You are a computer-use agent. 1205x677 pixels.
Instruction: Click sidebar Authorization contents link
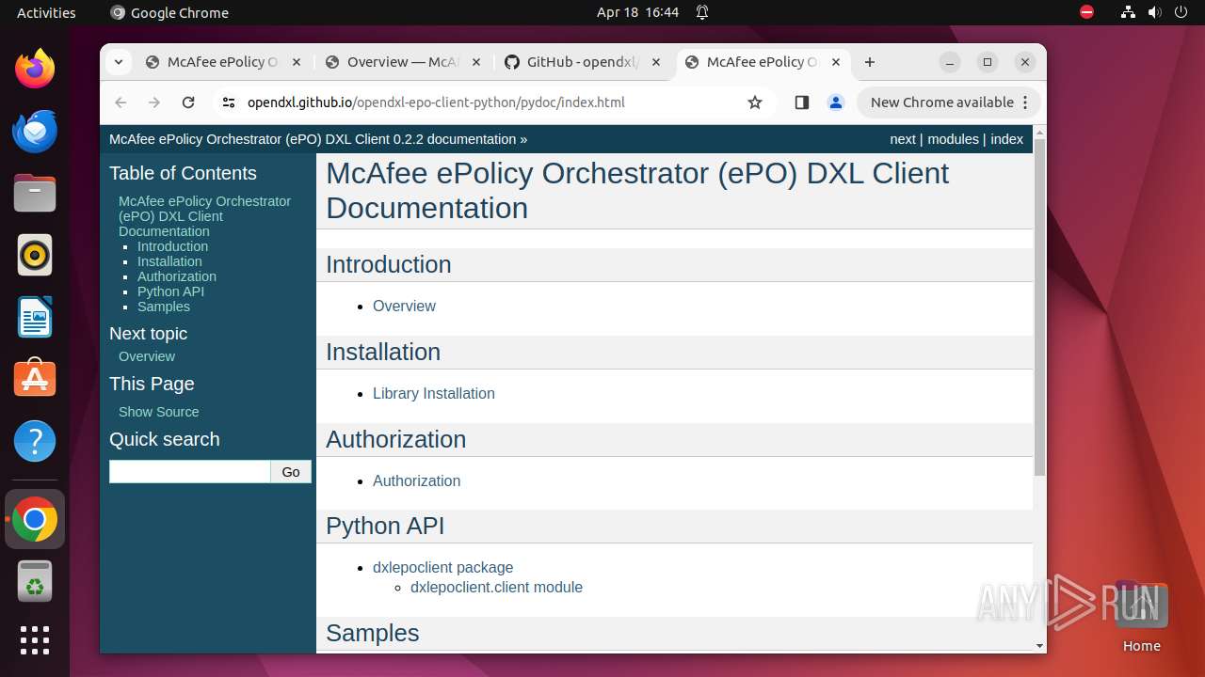click(177, 276)
